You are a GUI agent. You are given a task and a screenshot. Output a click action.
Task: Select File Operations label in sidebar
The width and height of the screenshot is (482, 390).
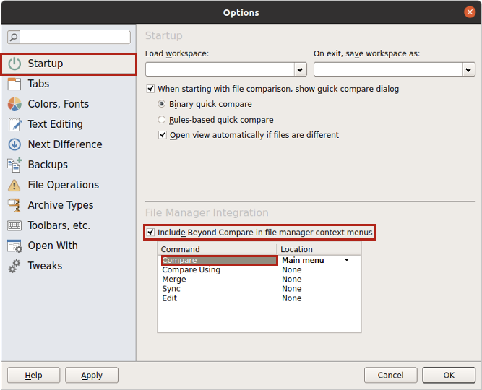point(64,185)
